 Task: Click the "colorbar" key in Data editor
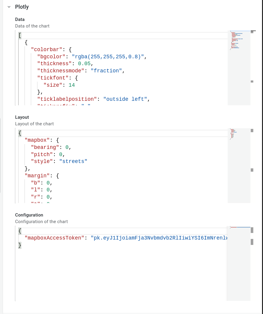46,49
